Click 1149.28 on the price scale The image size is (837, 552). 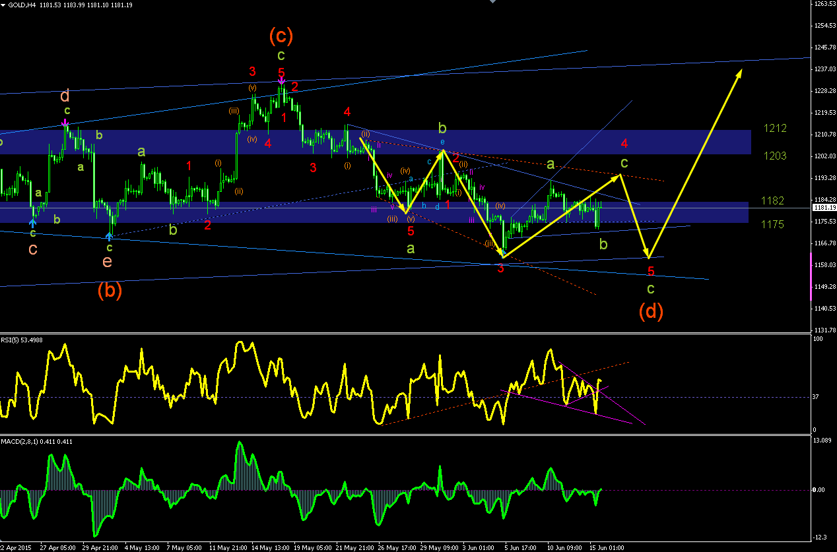(x=824, y=287)
